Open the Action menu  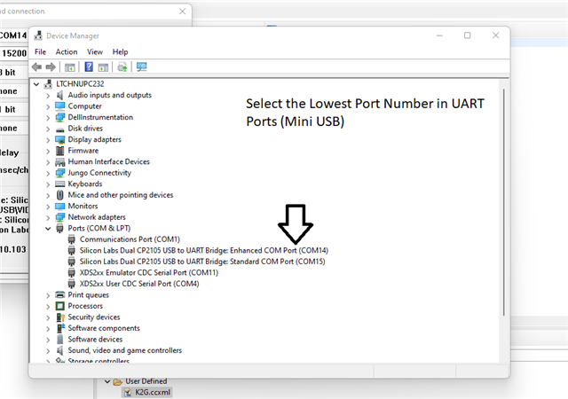tap(67, 51)
